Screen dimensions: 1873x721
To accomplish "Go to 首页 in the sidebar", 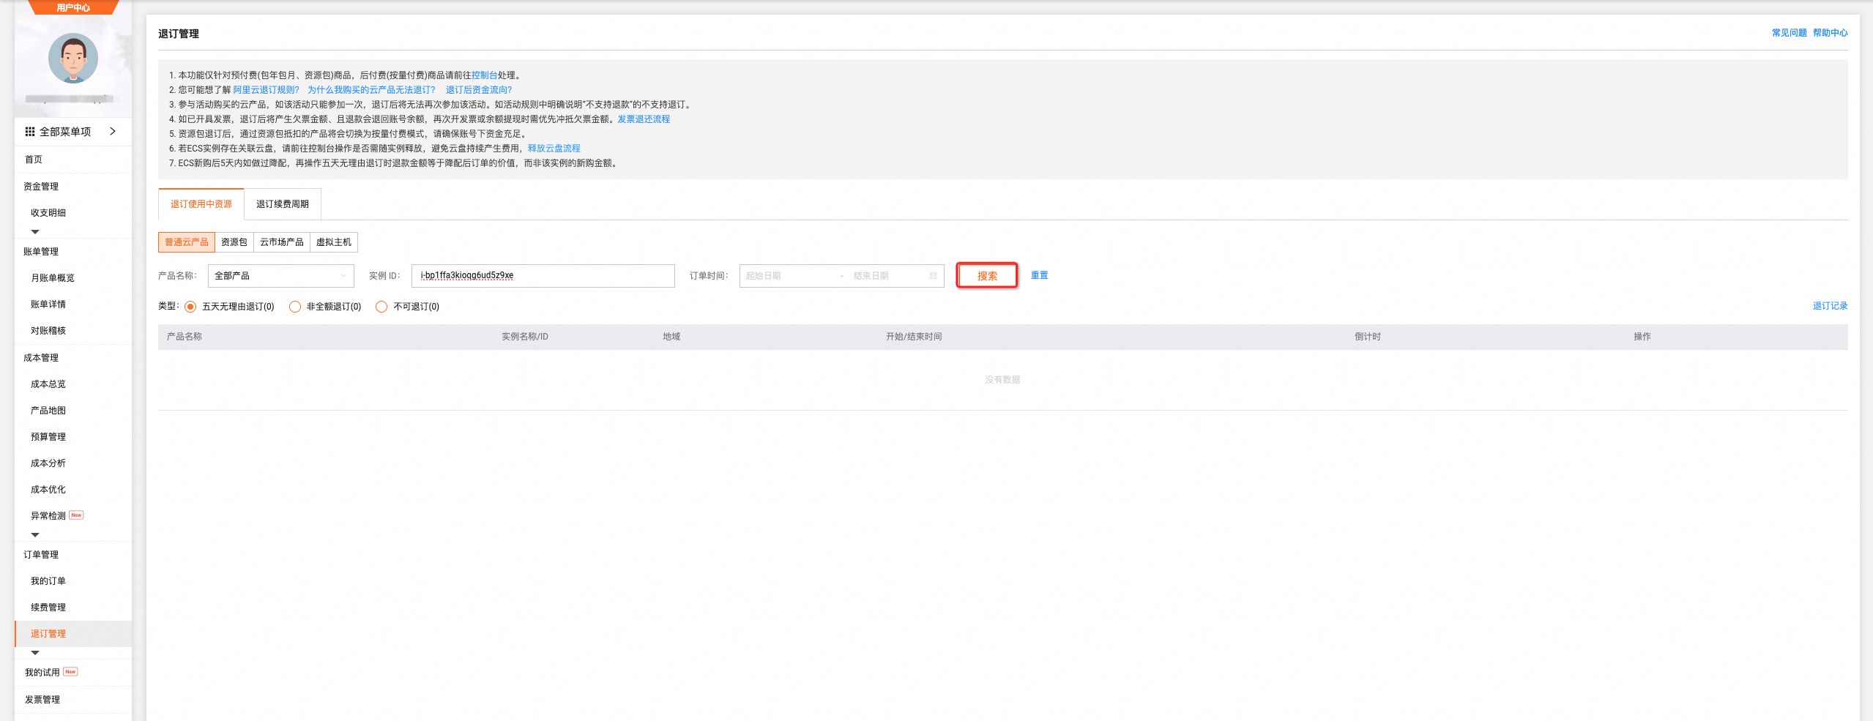I will pyautogui.click(x=34, y=160).
